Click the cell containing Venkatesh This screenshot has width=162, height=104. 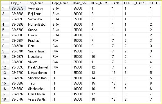coord(38,8)
